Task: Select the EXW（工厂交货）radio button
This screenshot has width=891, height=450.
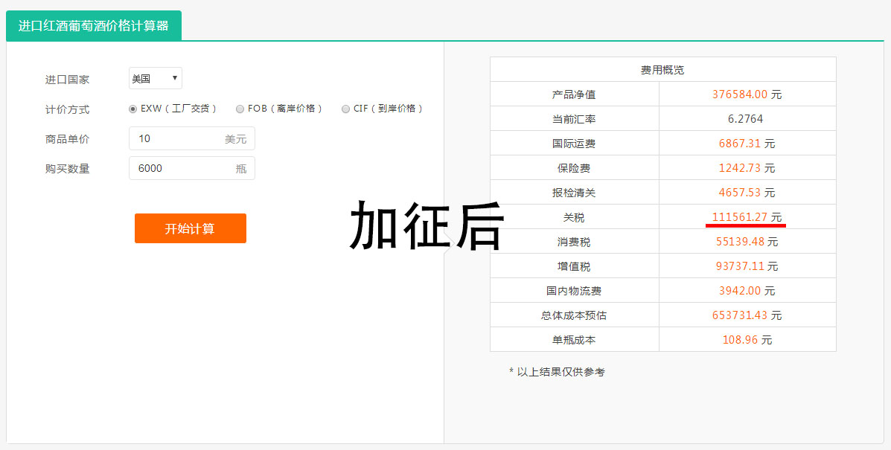Action: tap(133, 109)
